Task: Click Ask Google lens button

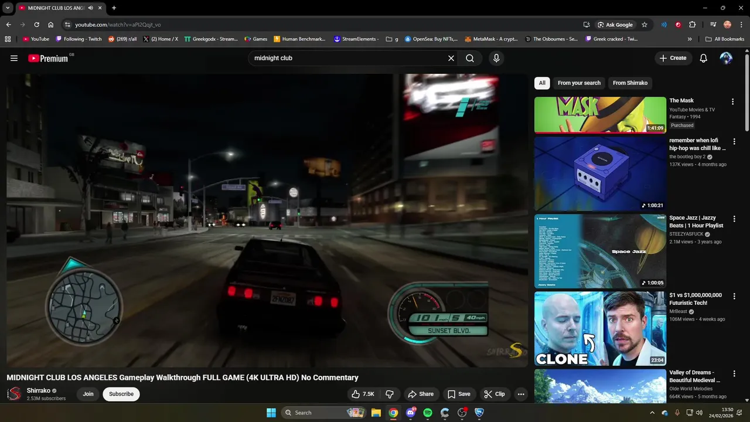Action: click(615, 25)
